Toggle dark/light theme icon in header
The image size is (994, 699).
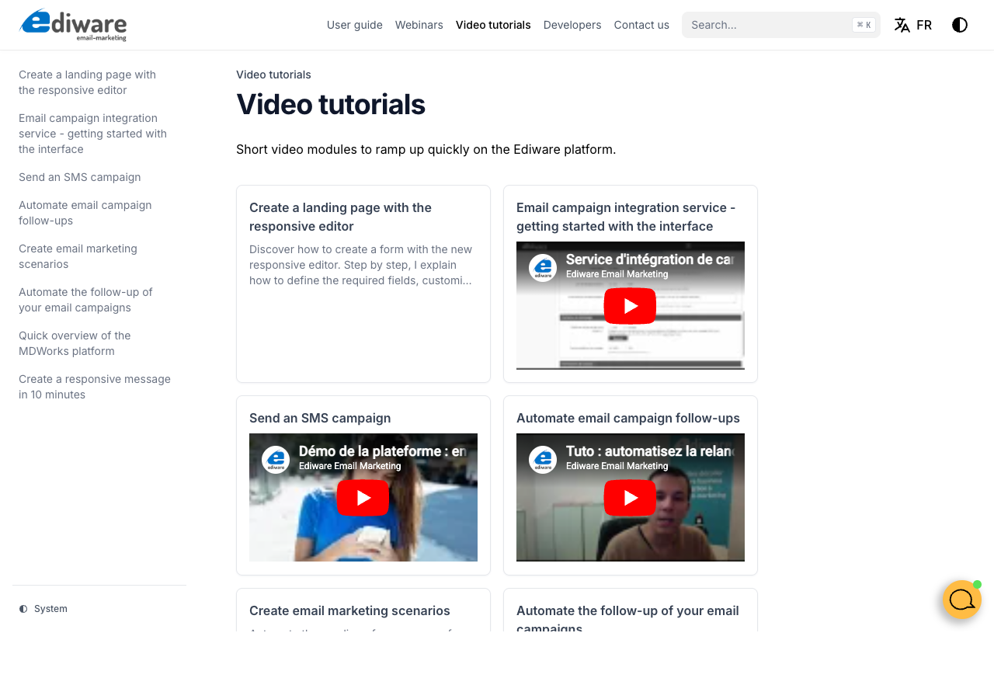(960, 25)
